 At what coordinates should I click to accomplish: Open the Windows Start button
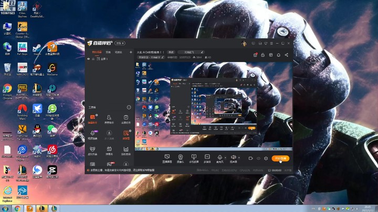coord(5,208)
